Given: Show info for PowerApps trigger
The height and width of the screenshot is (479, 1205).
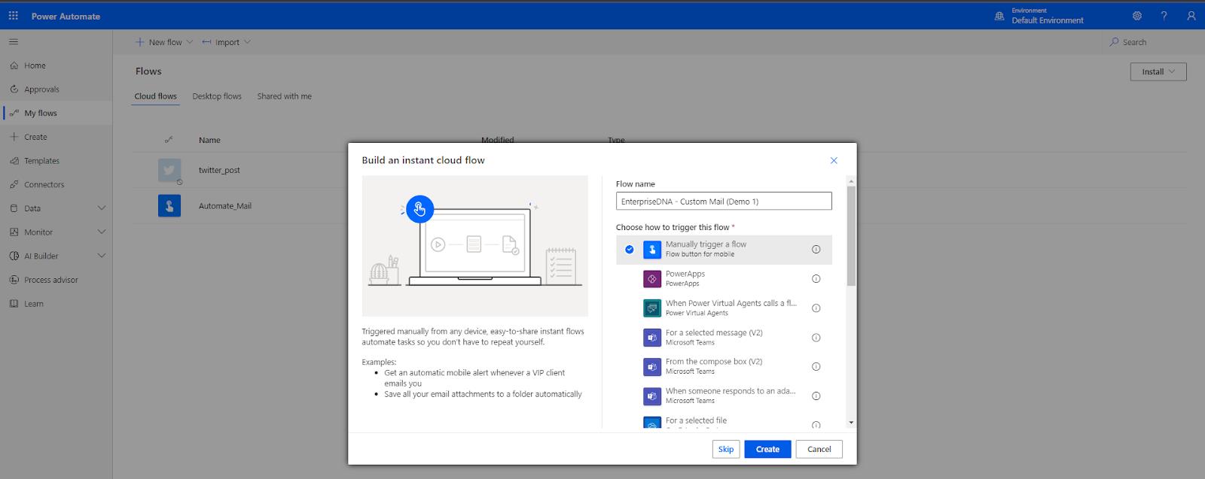Looking at the screenshot, I should pyautogui.click(x=816, y=278).
